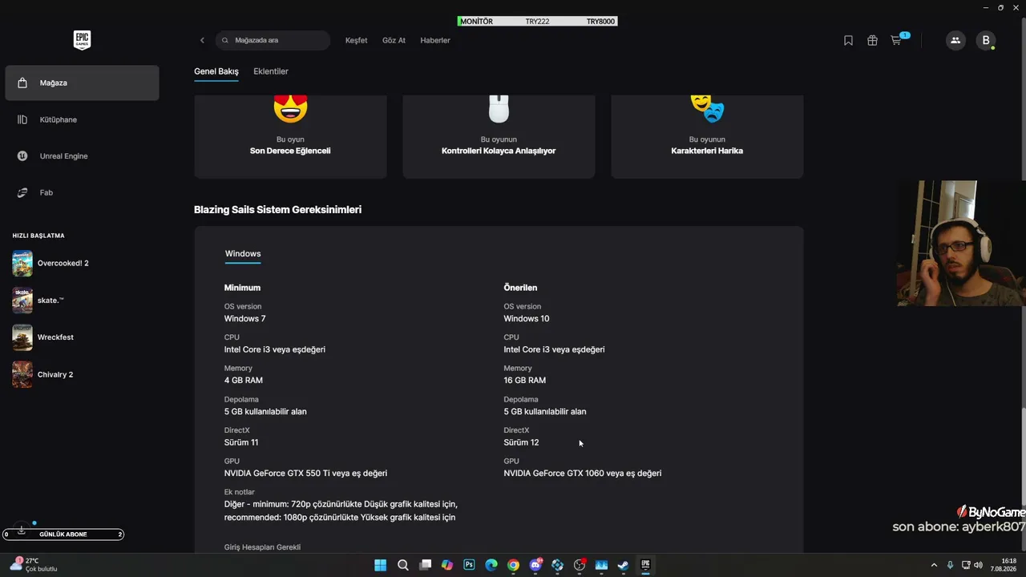1026x577 pixels.
Task: Open Copilot from the taskbar
Action: (x=447, y=565)
